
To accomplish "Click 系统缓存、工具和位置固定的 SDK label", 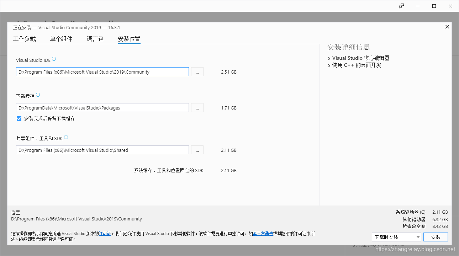I will coord(169,171).
